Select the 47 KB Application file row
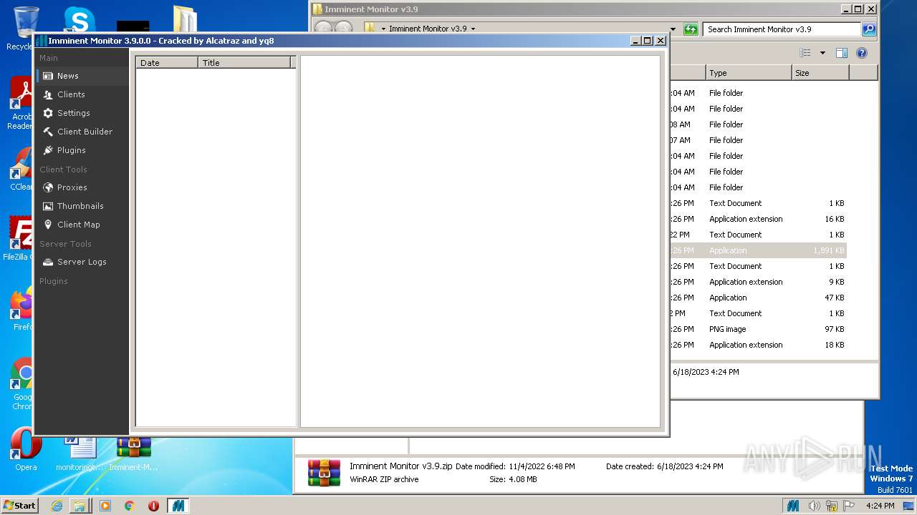Screen dimensions: 917x515 pos(758,298)
